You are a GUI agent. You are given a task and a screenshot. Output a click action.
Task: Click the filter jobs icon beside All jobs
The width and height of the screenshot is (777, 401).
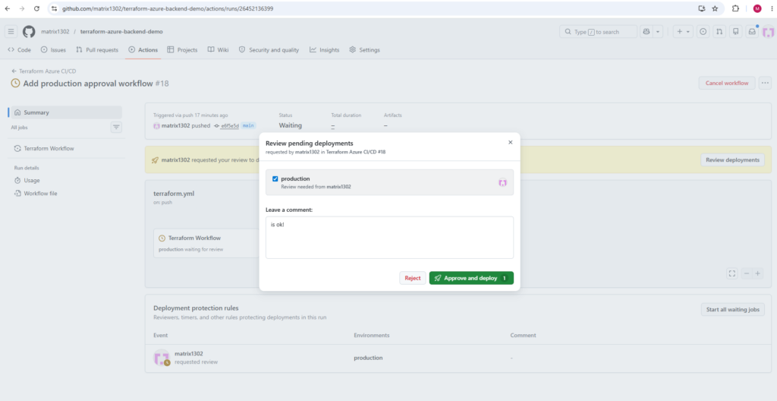[x=116, y=128]
